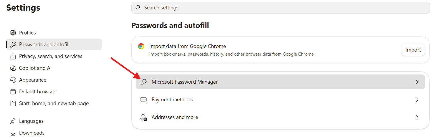Open the Addresses and more row
This screenshot has width=435, height=139.
(x=280, y=117)
